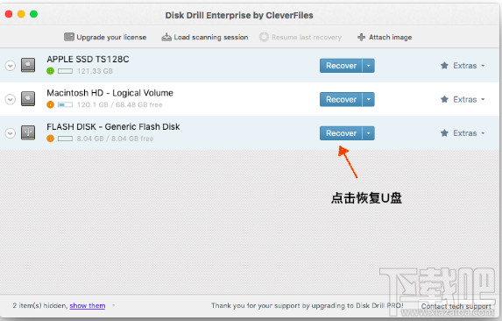Recover the Macintosh HD Logical Volume
502x321 pixels.
(x=341, y=100)
